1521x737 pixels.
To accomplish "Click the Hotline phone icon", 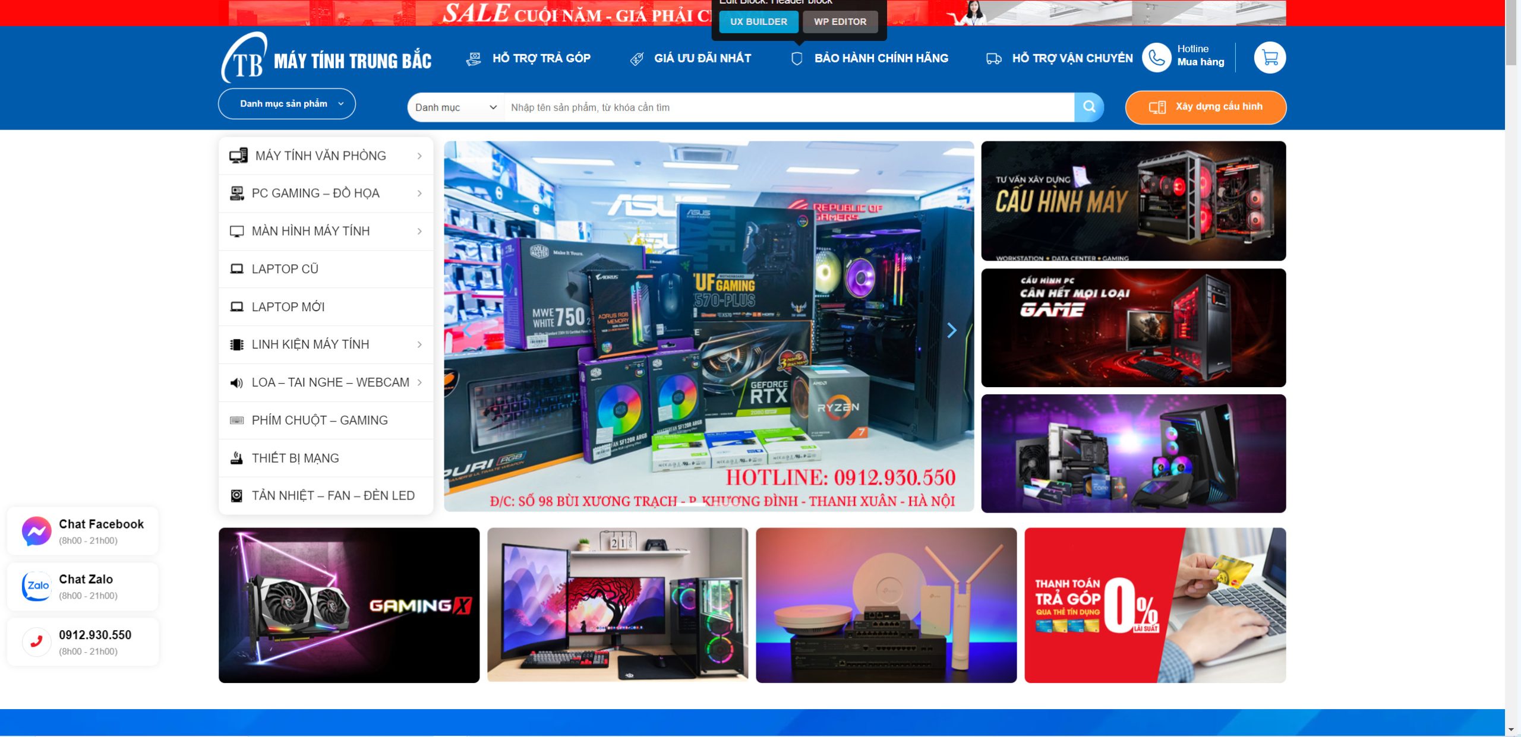I will (x=1156, y=58).
